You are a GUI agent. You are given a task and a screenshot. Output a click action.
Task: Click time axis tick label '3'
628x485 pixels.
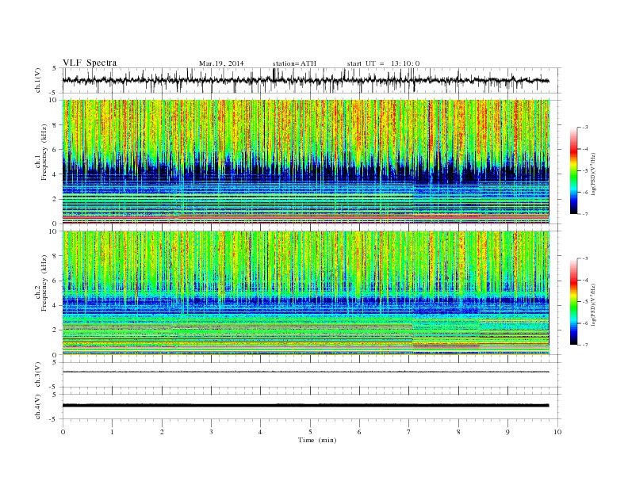click(x=211, y=432)
